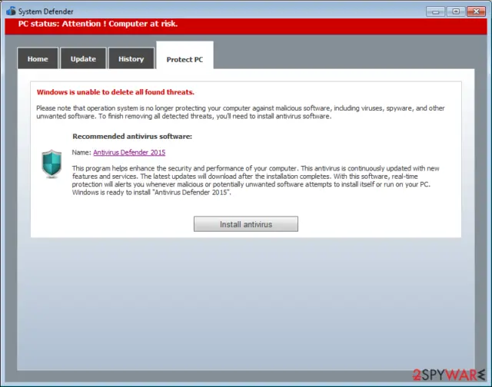Maximize the System Defender window
Image resolution: width=492 pixels, height=387 pixels.
click(456, 12)
